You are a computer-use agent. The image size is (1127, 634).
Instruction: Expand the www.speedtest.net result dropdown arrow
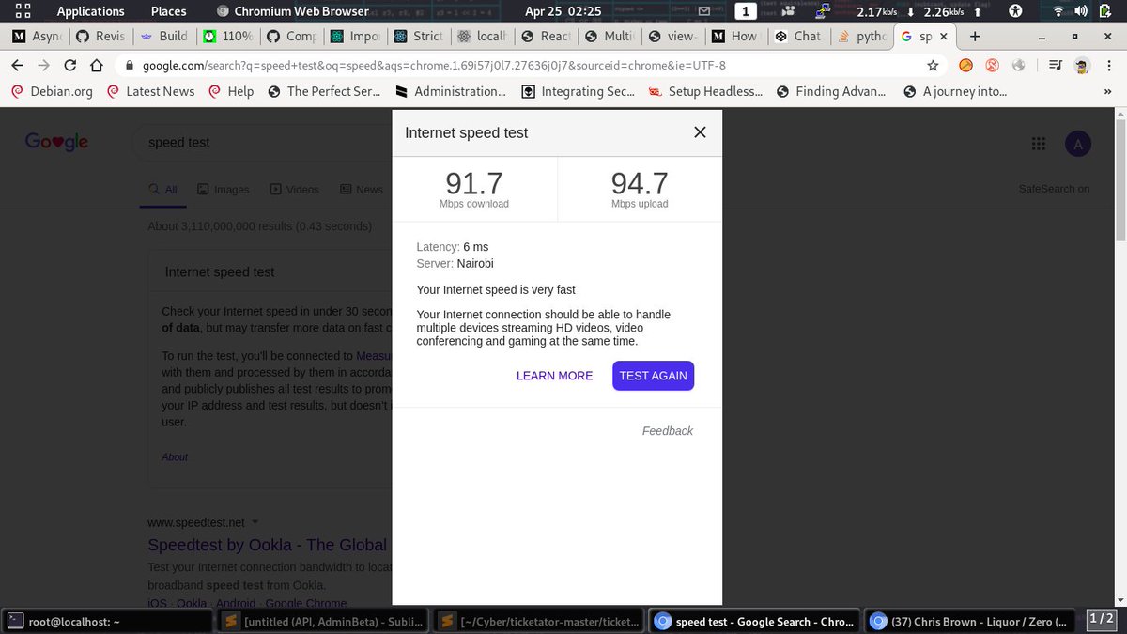tap(254, 522)
